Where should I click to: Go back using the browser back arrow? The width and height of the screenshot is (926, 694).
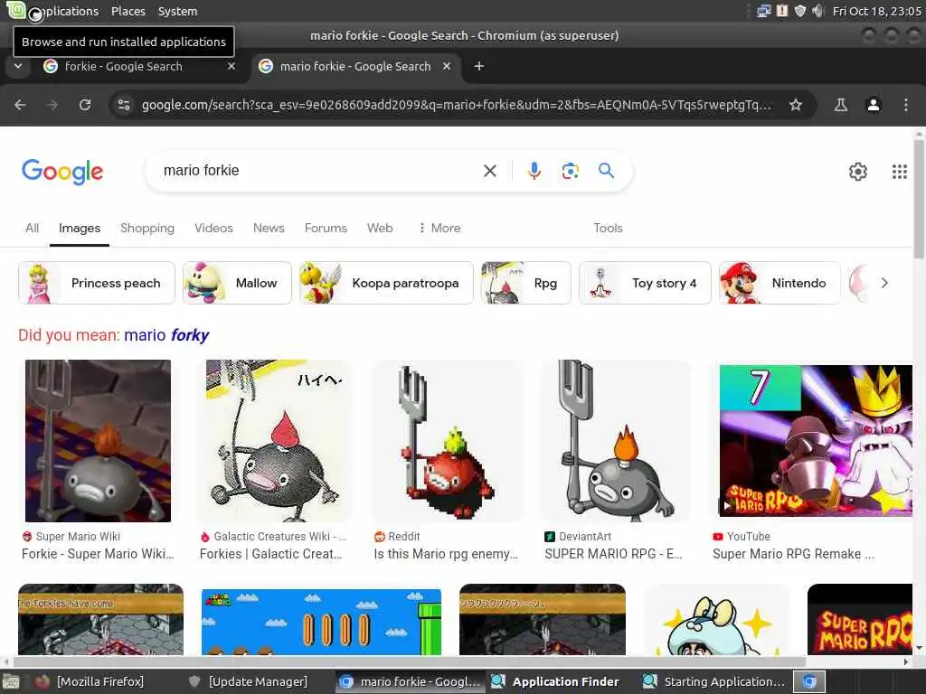pyautogui.click(x=20, y=105)
